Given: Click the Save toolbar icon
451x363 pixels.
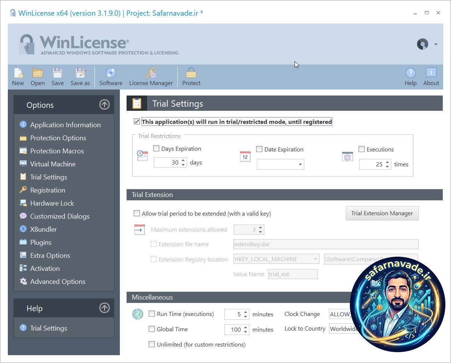Looking at the screenshot, I should 57,73.
